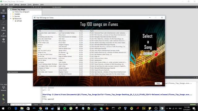Open the Window menu
This screenshot has height=111, width=198.
tap(36, 5)
